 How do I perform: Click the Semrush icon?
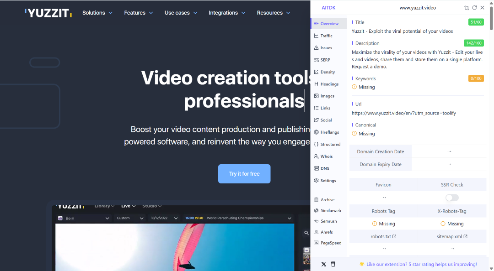point(317,221)
